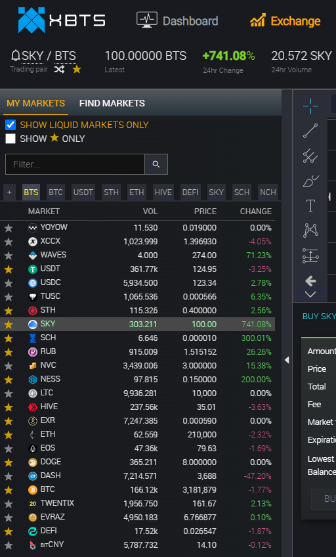The image size is (336, 557).
Task: Open the ETH market
Action: pos(137,434)
